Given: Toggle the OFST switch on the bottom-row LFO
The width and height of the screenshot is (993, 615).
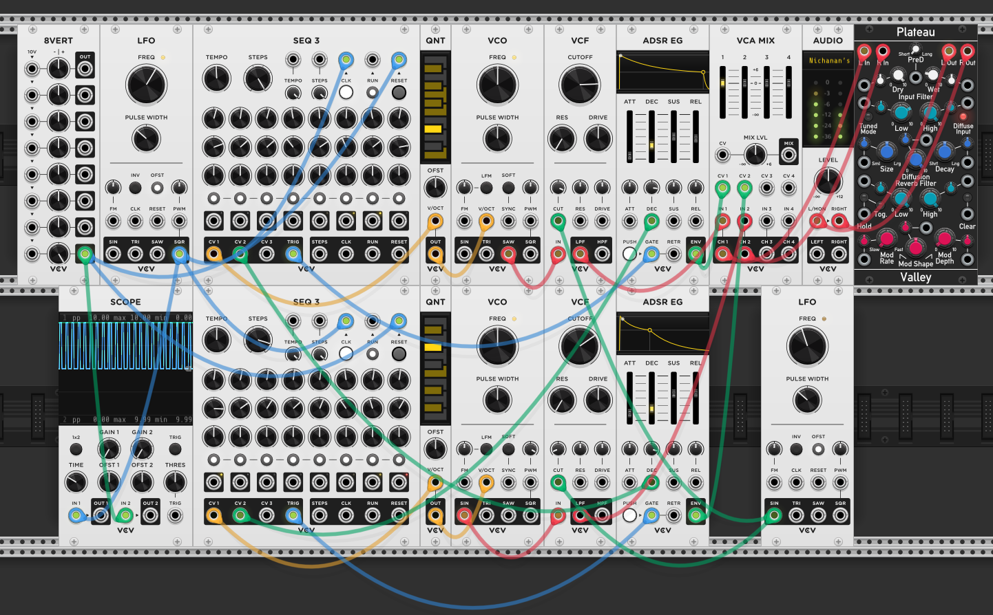Looking at the screenshot, I should coord(818,449).
